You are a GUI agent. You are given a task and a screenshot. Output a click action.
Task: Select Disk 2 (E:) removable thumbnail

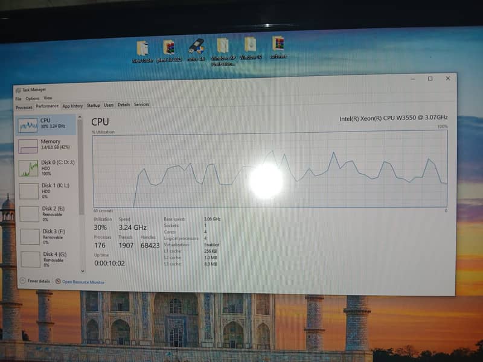pyautogui.click(x=29, y=214)
